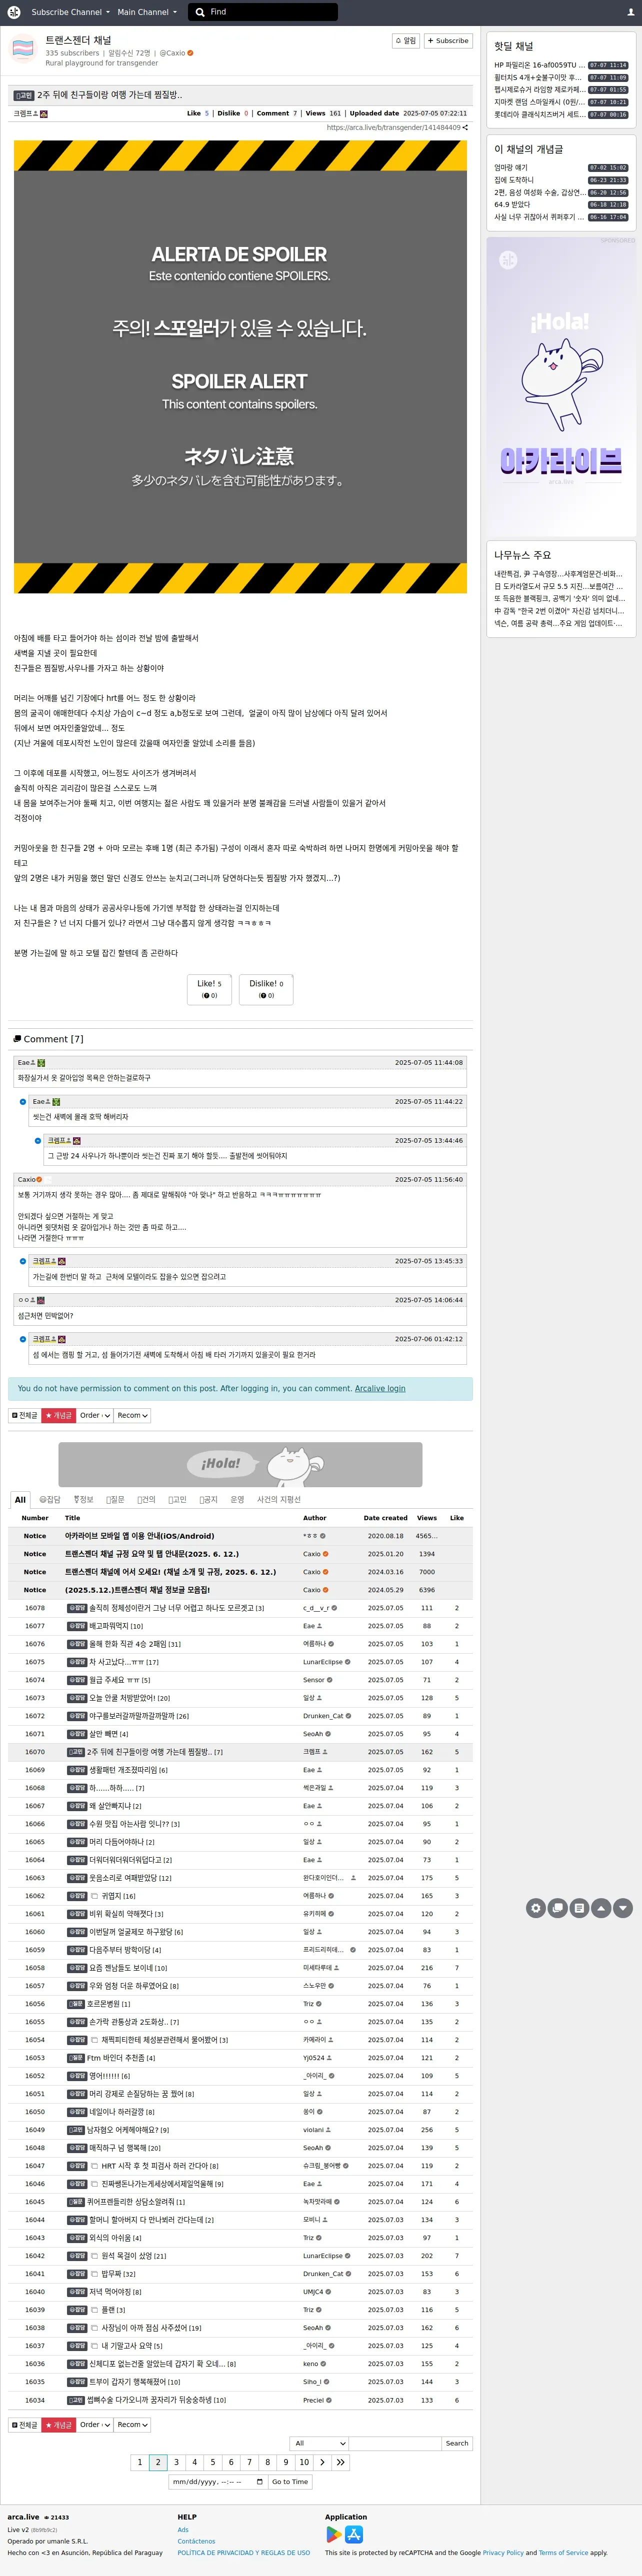Click the 알림 bell notification button
This screenshot has height=2576, width=642.
[x=406, y=41]
